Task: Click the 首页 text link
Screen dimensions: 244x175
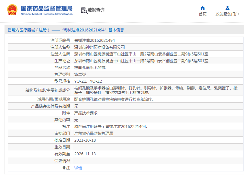Action: tap(203, 14)
